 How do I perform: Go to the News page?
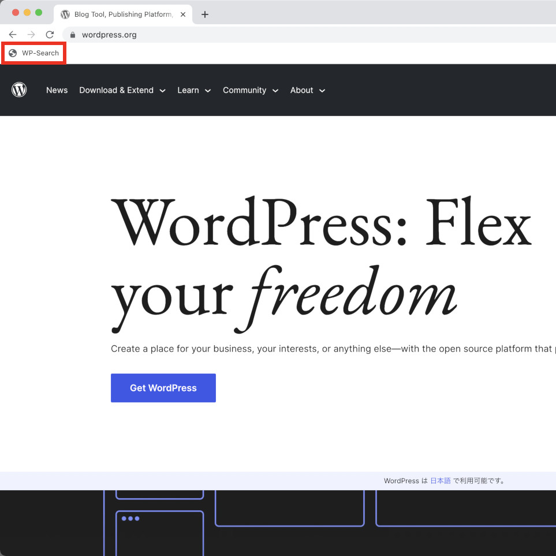(x=57, y=90)
